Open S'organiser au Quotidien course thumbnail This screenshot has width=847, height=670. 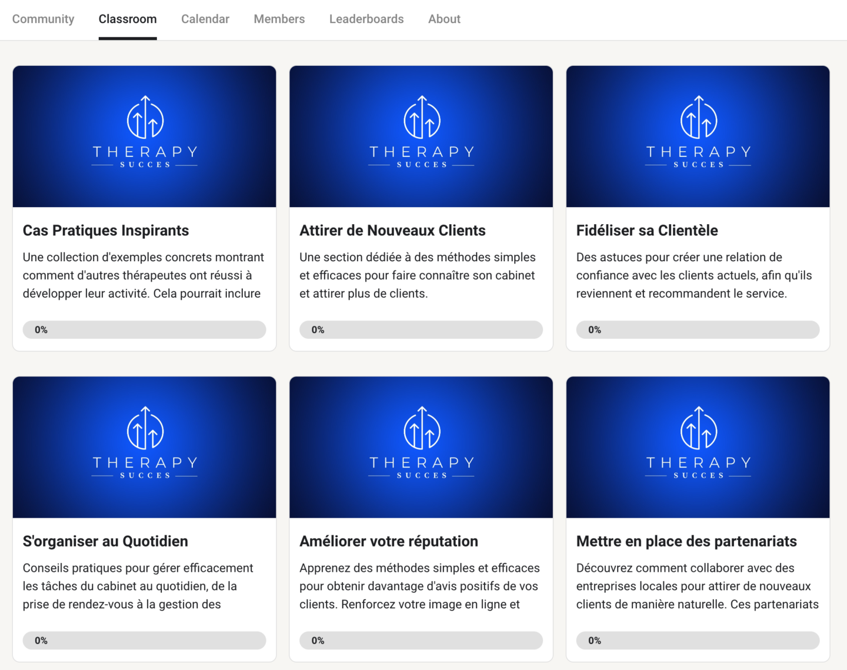(145, 447)
